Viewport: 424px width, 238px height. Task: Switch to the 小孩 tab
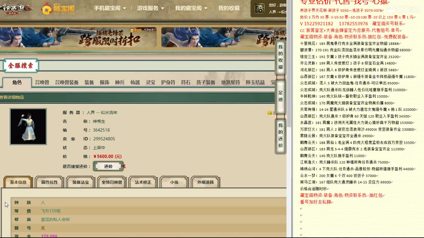coord(174,182)
